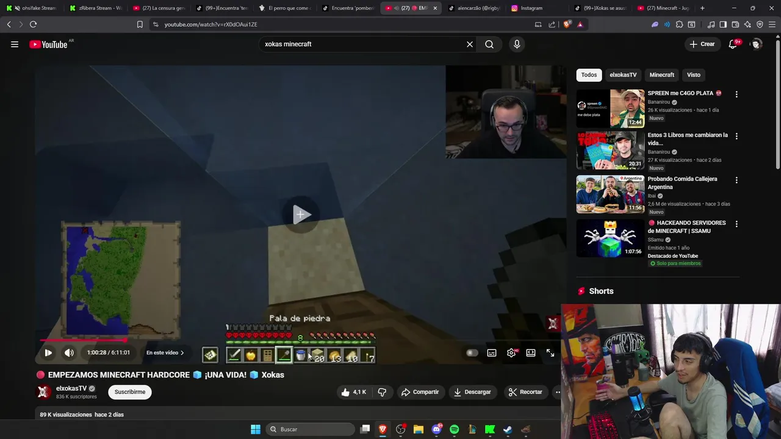Image resolution: width=781 pixels, height=439 pixels.
Task: Open 'SPREEN me C4GO PLATA' video thumbnail
Action: [610, 109]
